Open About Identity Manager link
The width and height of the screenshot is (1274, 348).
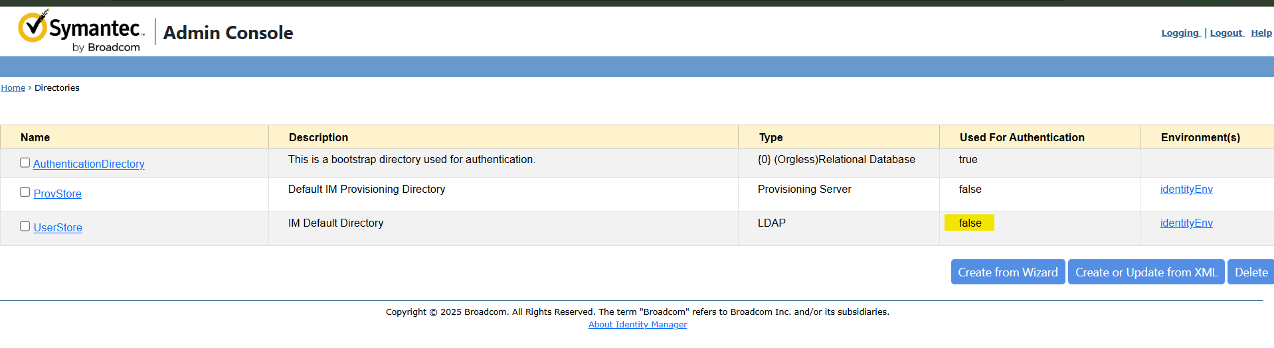coord(638,325)
